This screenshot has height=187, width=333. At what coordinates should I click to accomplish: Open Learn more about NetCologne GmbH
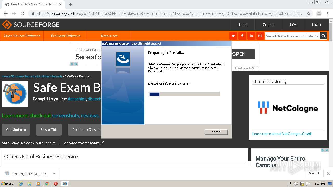tap(282, 134)
